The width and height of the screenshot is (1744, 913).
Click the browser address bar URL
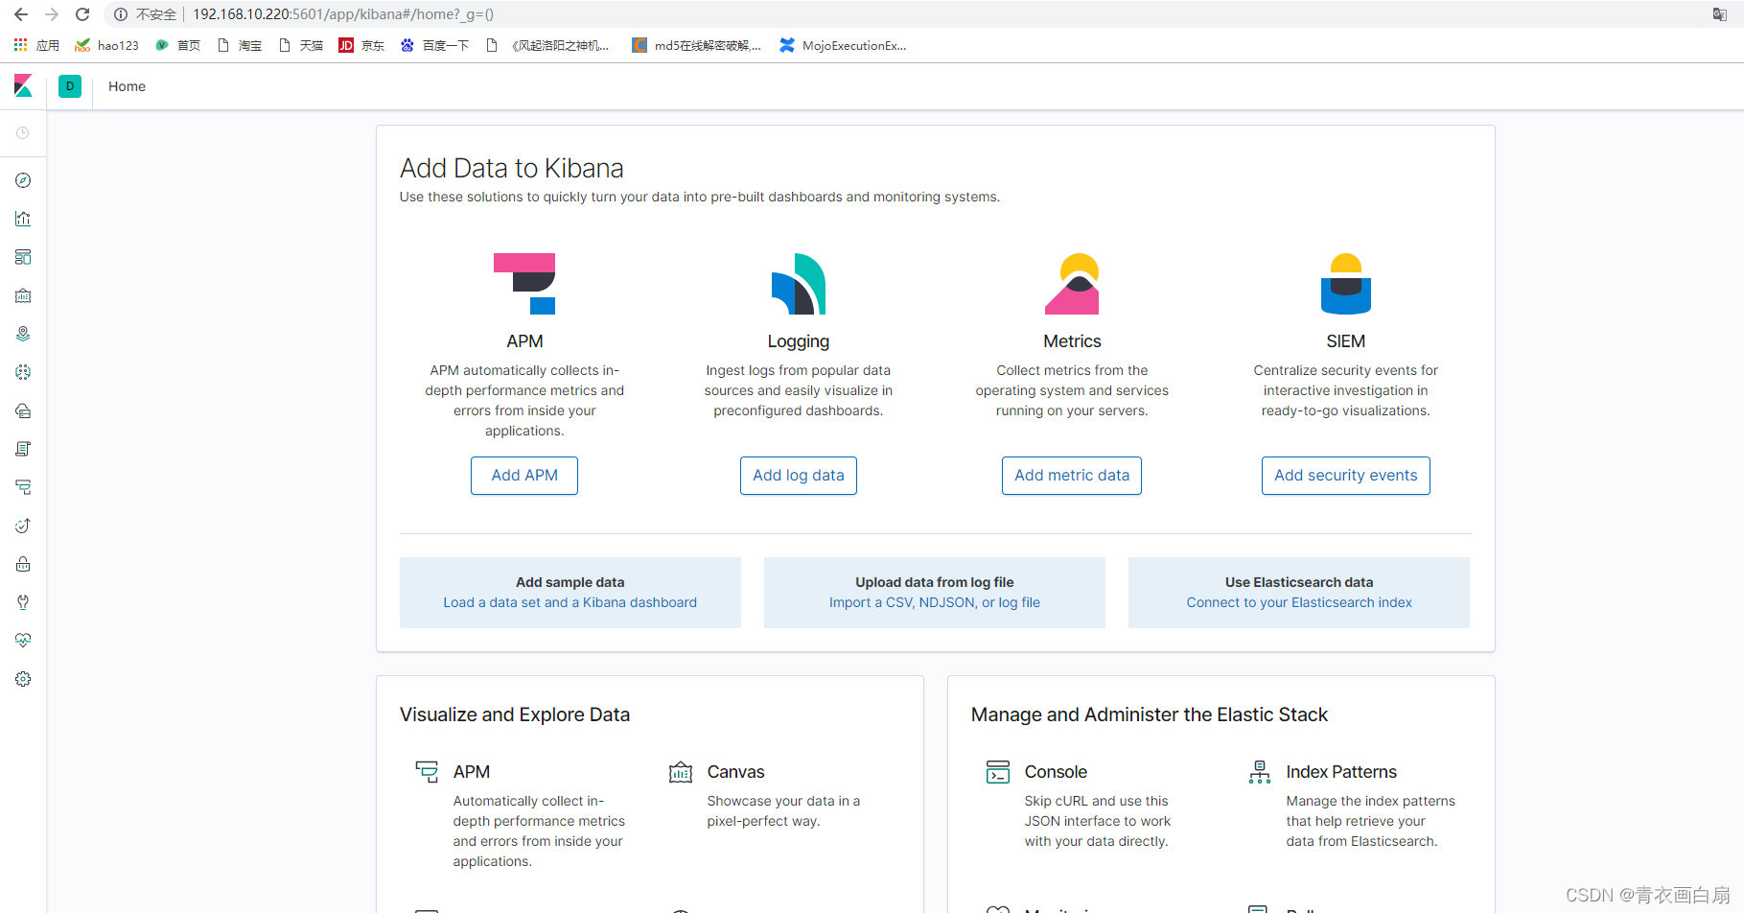(x=343, y=14)
